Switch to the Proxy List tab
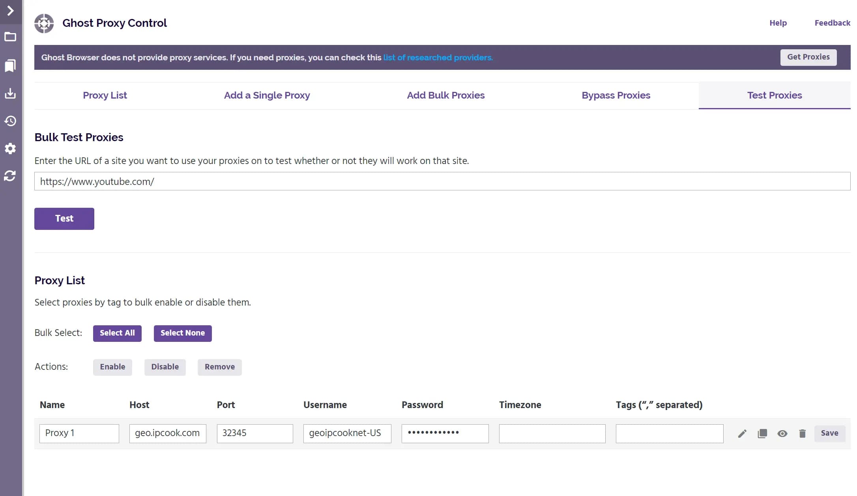The image size is (857, 496). 105,95
